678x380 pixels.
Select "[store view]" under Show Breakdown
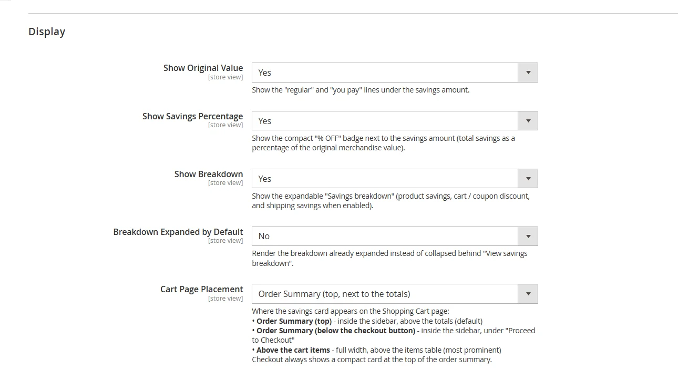click(225, 183)
